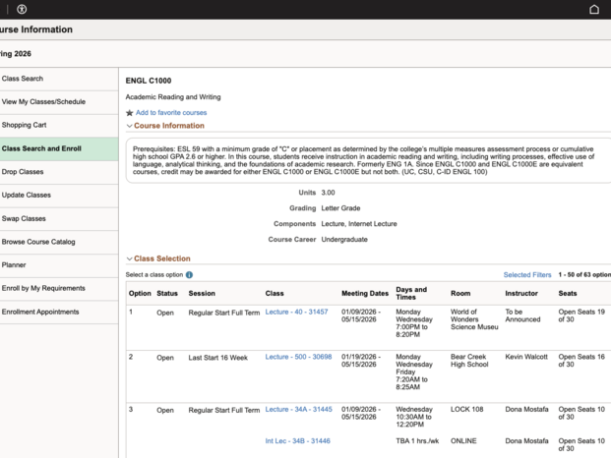Click the Option column header
This screenshot has height=458, width=611.
point(140,294)
